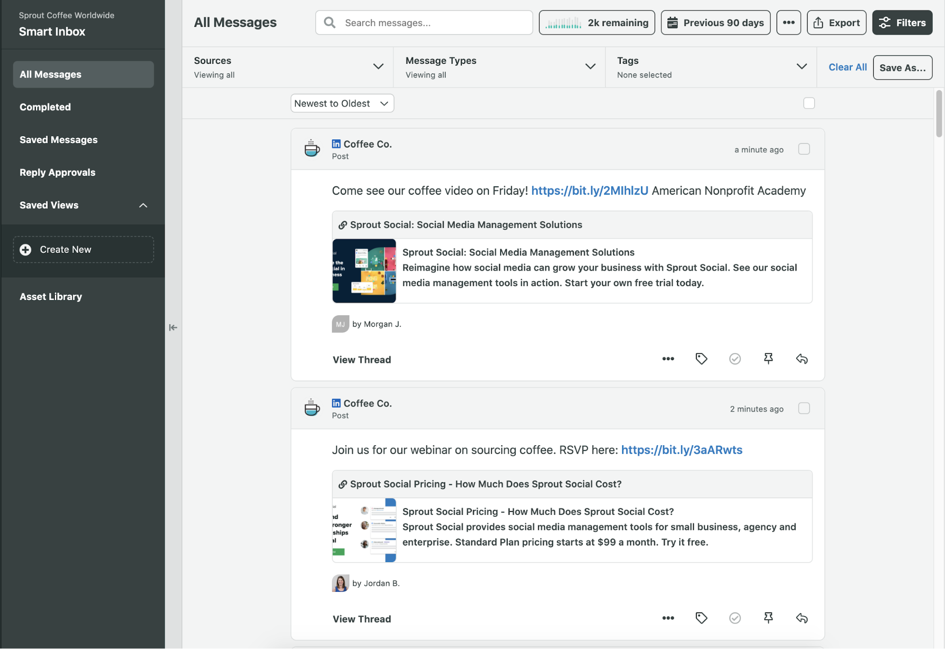Click Smart Inbox header title
Screen dimensions: 945x649
click(x=52, y=32)
